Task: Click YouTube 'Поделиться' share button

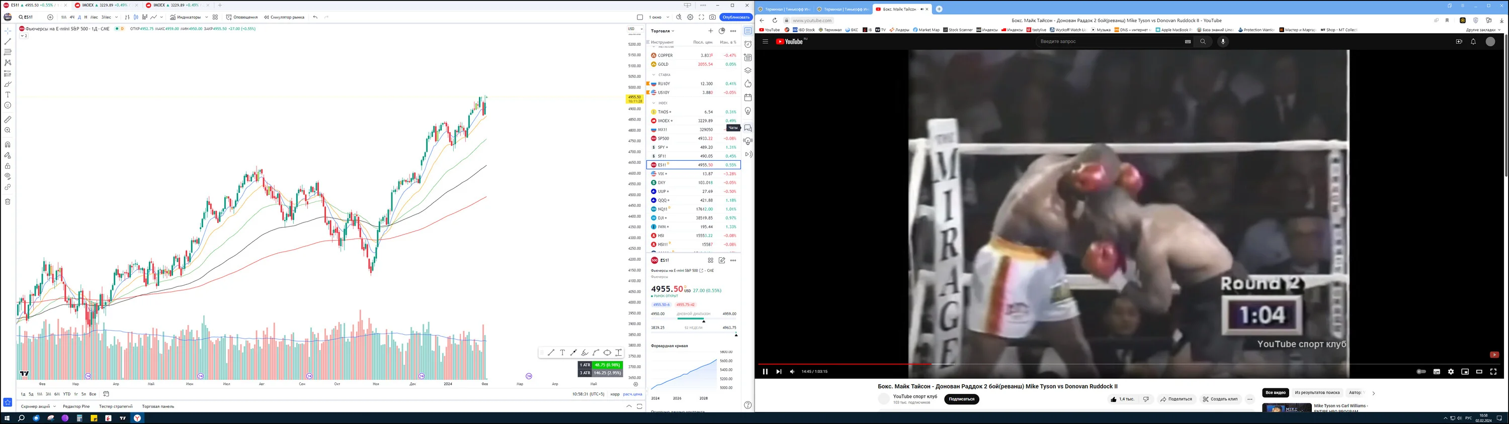Action: tap(1177, 399)
